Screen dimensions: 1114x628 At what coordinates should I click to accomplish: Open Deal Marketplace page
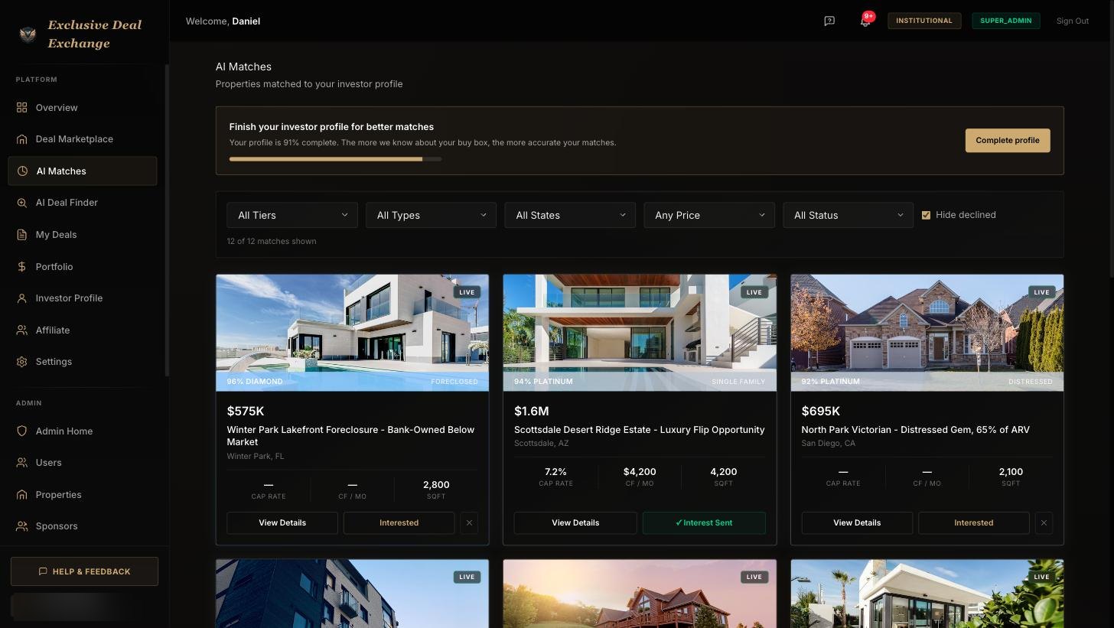pos(83,139)
